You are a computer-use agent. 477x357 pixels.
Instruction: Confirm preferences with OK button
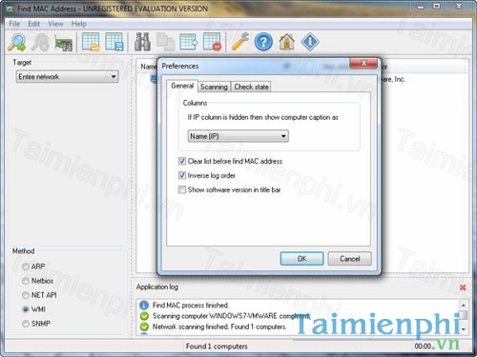[x=301, y=259]
